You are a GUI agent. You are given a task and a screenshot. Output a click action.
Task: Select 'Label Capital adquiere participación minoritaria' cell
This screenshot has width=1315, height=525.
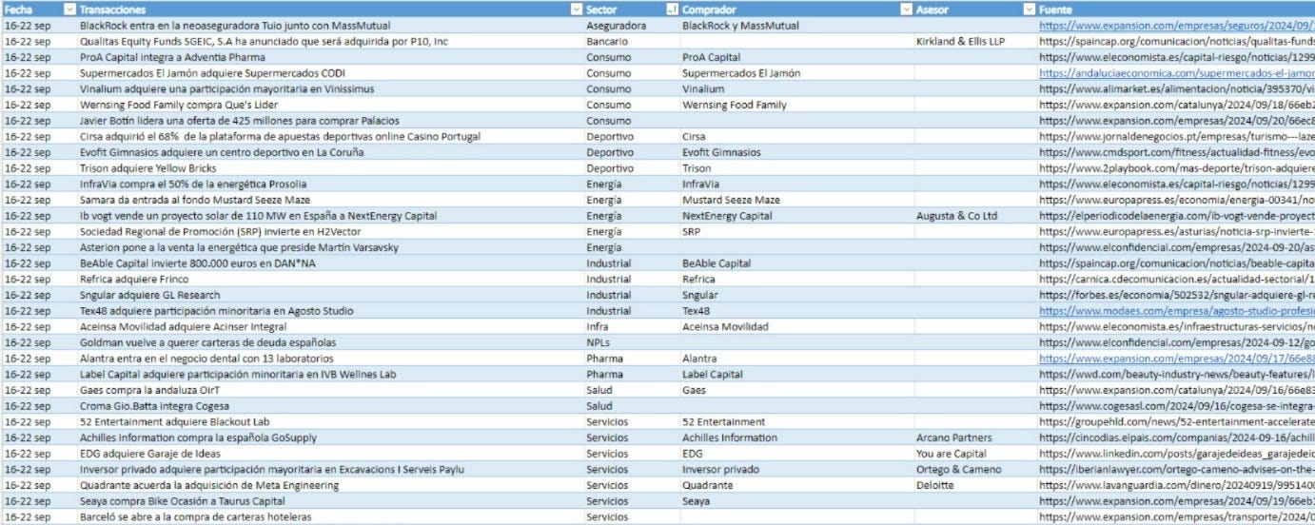330,375
